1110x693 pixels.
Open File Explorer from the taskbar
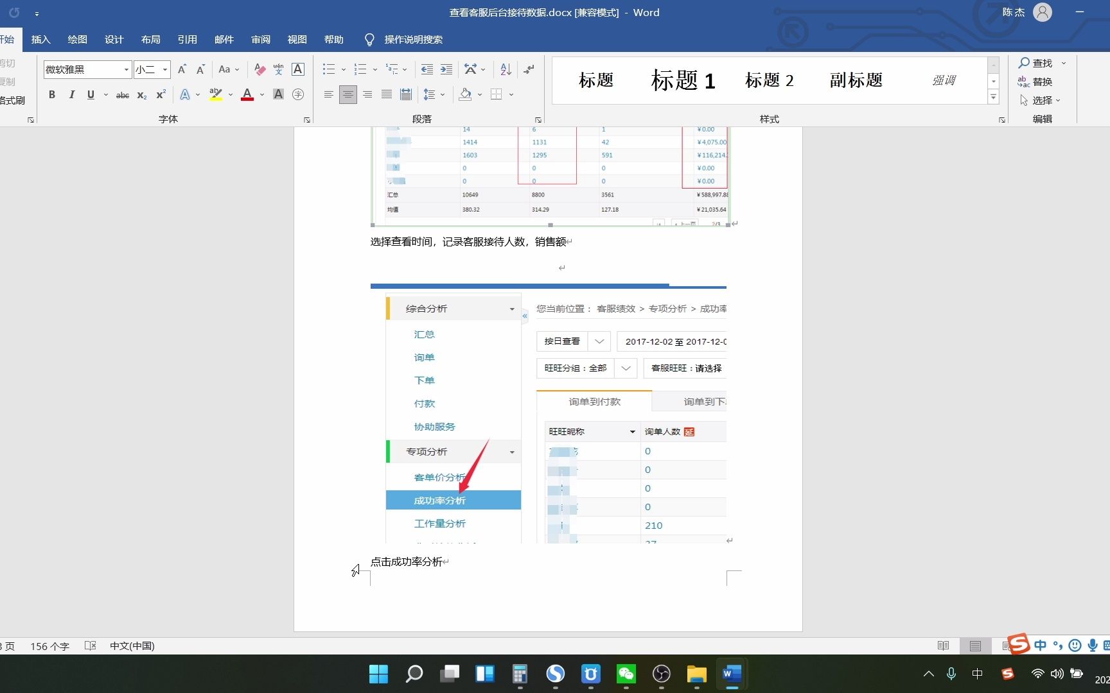[x=696, y=674]
